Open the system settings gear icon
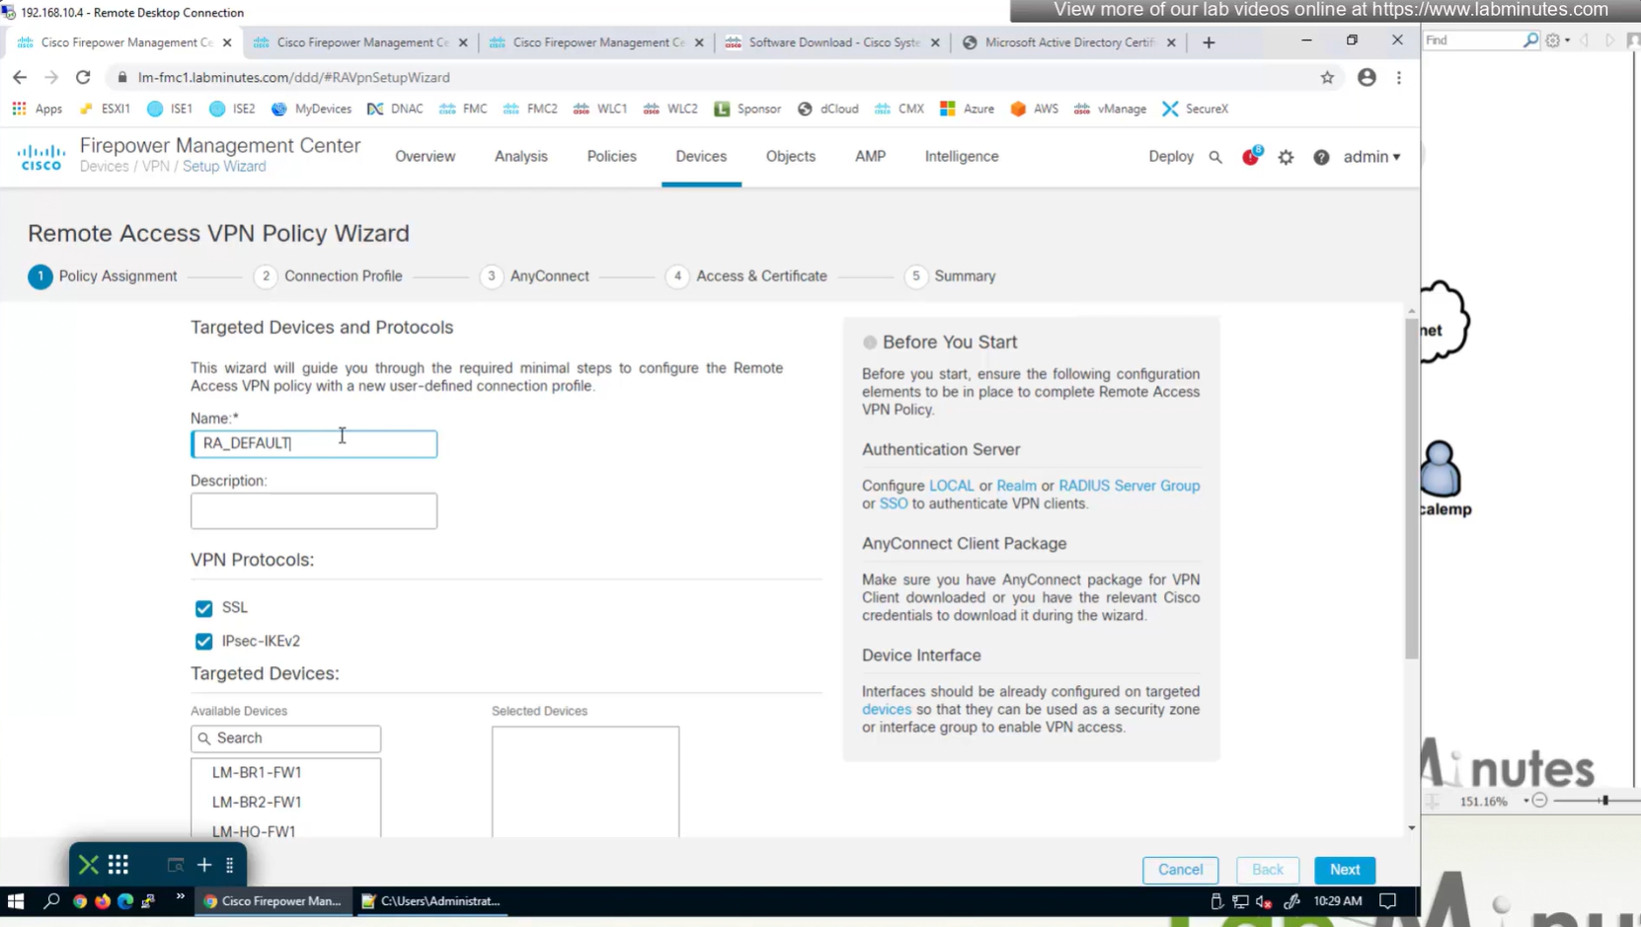Image resolution: width=1641 pixels, height=927 pixels. (x=1286, y=157)
